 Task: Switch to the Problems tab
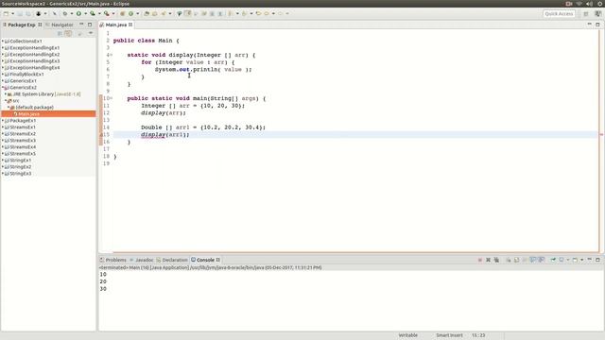tap(113, 260)
